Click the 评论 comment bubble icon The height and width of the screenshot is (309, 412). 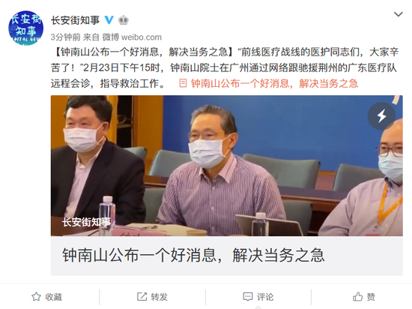(248, 297)
